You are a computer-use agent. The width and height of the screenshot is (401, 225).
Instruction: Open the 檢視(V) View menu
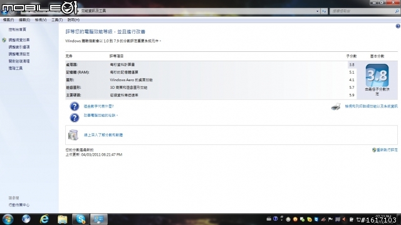click(41, 20)
